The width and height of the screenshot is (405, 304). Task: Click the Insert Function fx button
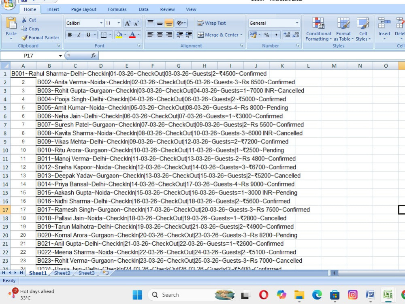click(93, 55)
